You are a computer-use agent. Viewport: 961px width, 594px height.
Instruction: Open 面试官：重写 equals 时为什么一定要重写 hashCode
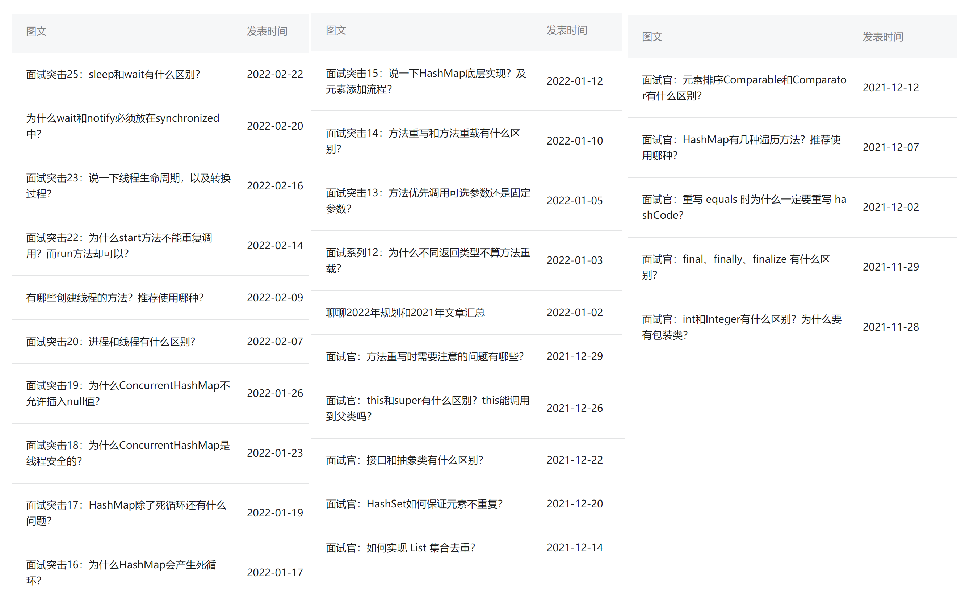pos(744,207)
